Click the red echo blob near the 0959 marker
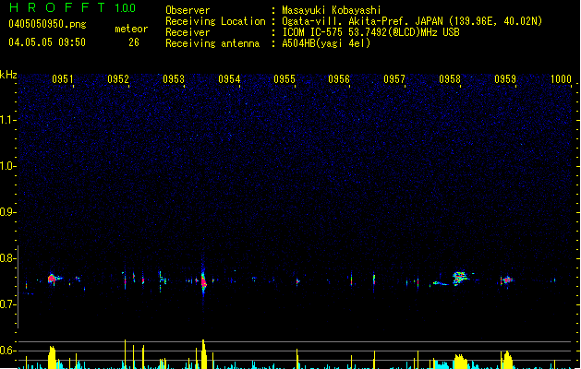Image resolution: width=581 pixels, height=369 pixels. 507,280
